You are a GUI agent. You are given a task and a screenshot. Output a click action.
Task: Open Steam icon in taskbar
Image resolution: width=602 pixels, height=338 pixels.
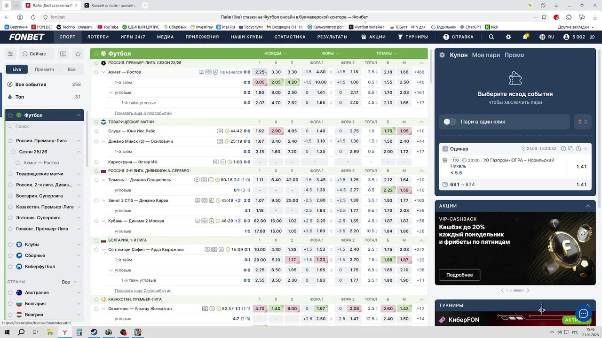(x=94, y=332)
